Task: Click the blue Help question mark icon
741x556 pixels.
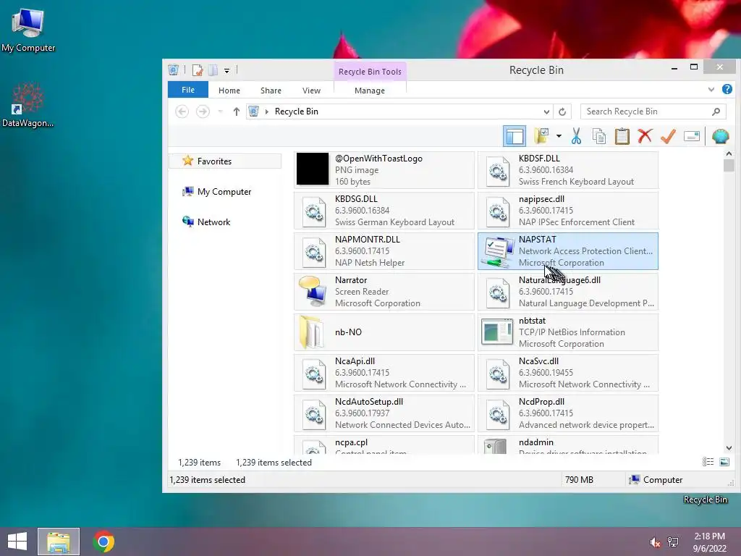Action: coord(727,89)
